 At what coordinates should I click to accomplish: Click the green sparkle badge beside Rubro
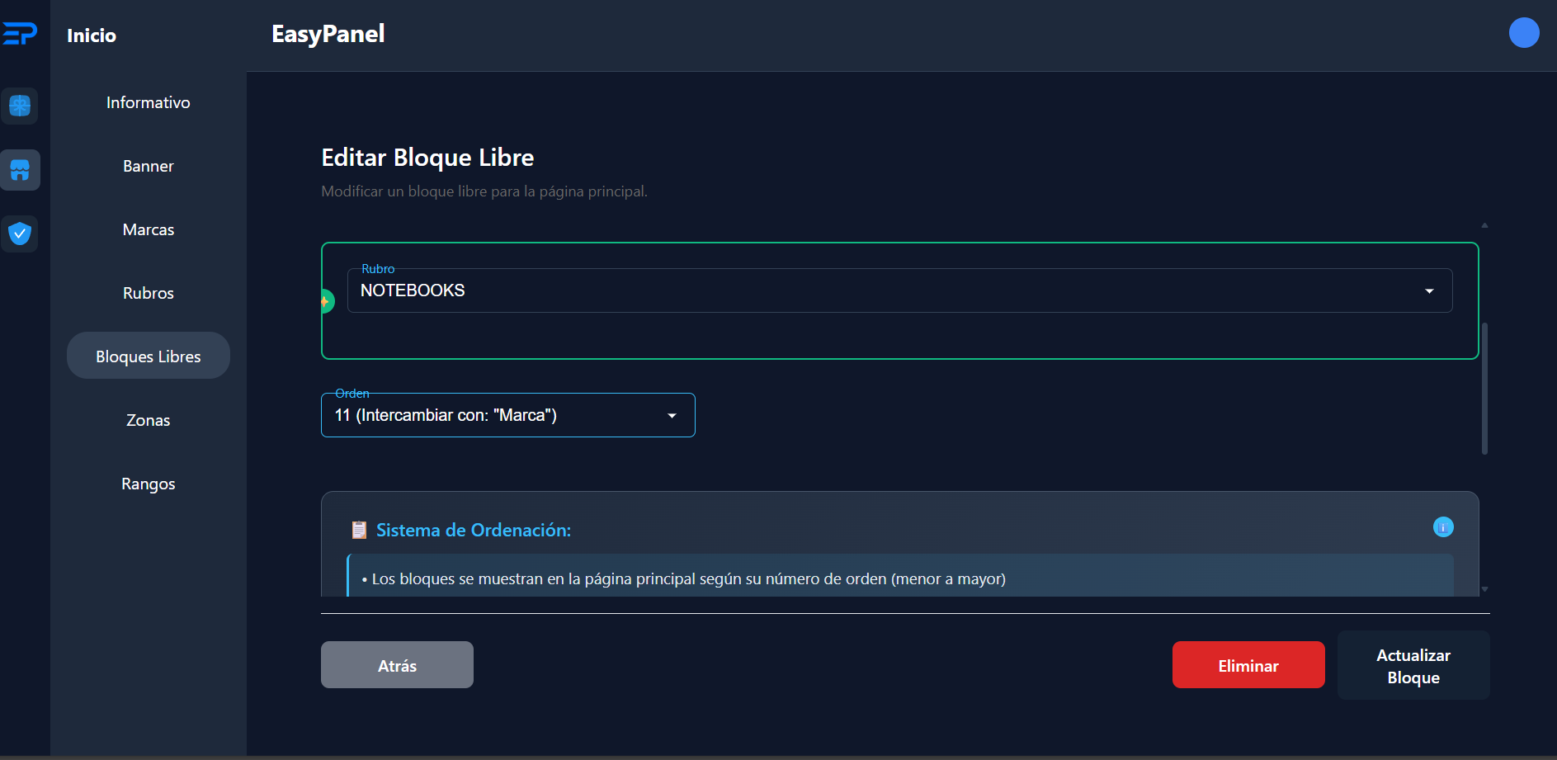[326, 301]
